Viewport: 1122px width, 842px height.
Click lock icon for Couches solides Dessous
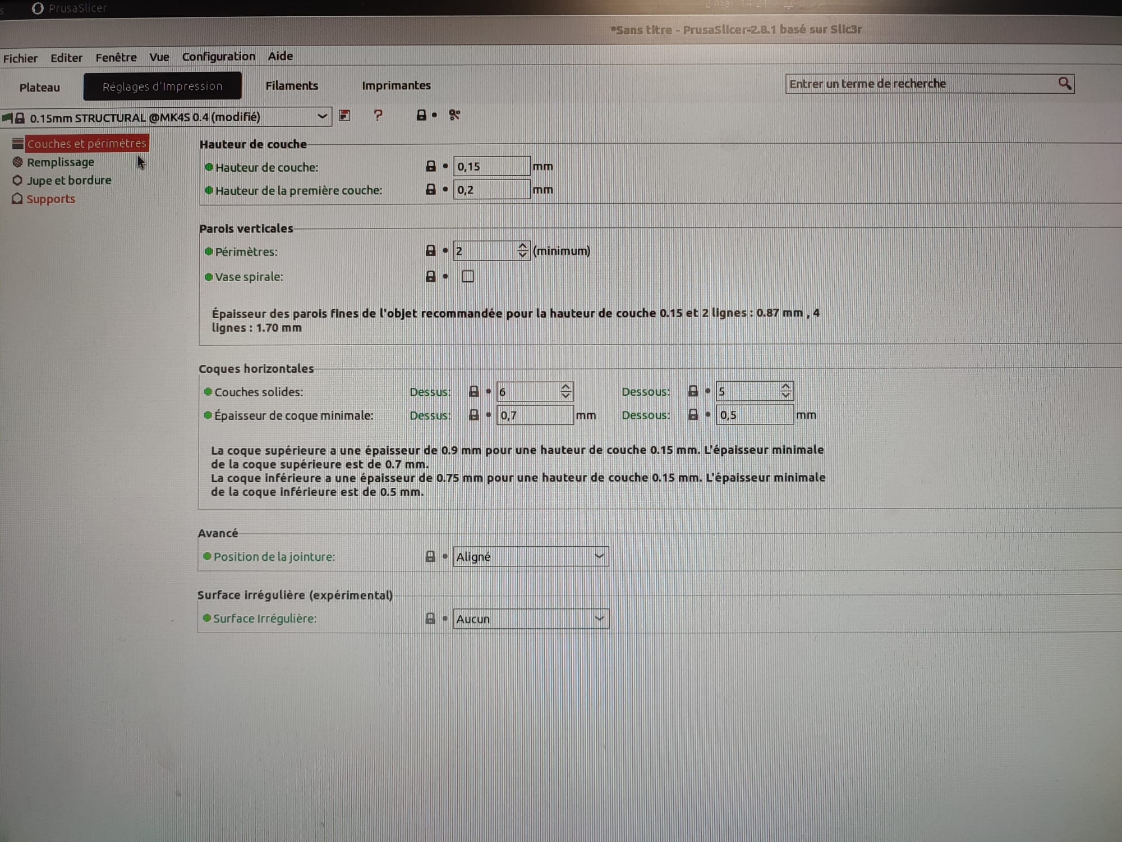[693, 391]
